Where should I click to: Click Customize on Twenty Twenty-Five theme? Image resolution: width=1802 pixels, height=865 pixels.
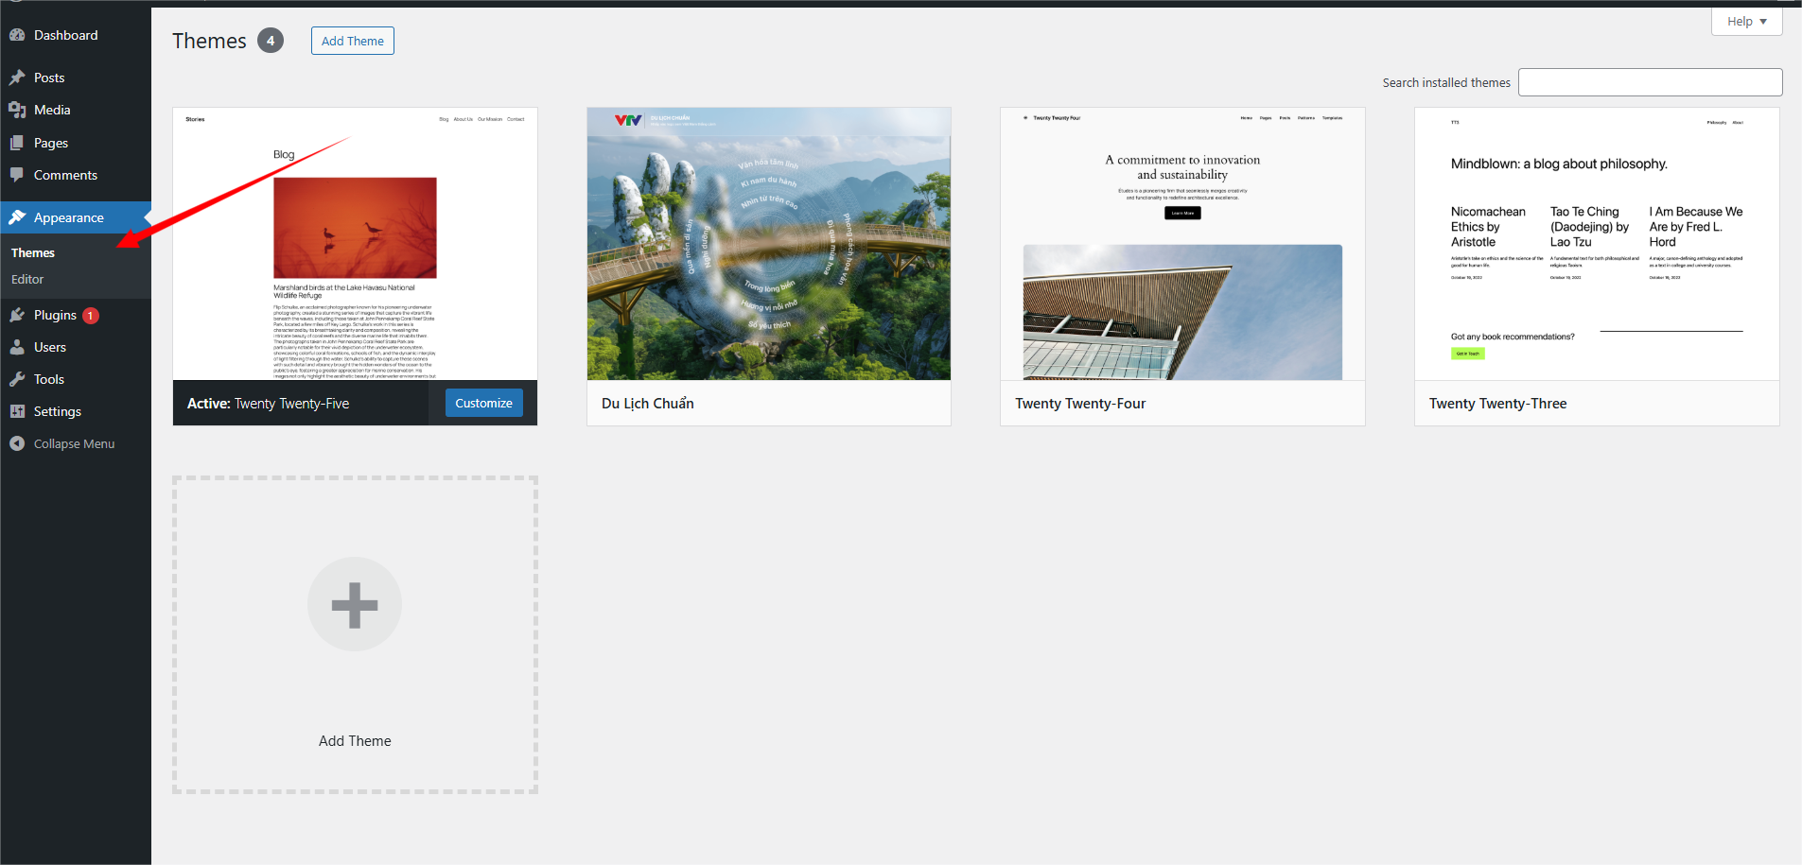click(x=483, y=403)
